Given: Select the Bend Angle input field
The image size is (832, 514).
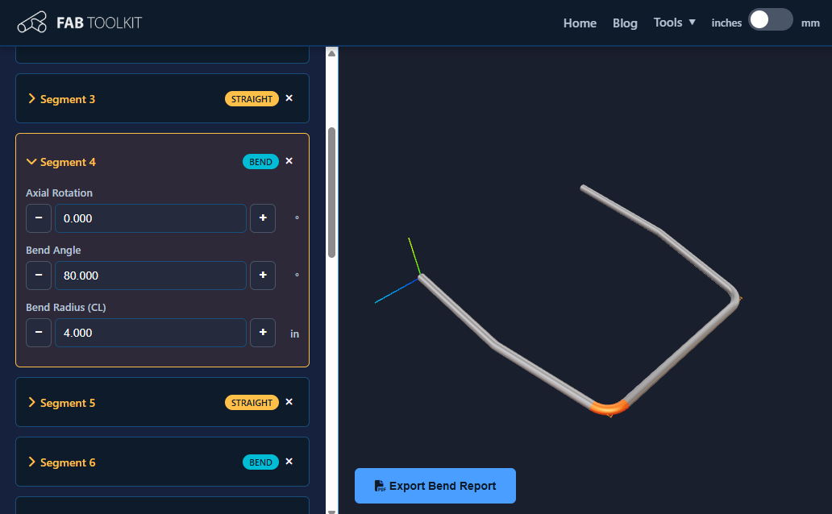Looking at the screenshot, I should 150,276.
